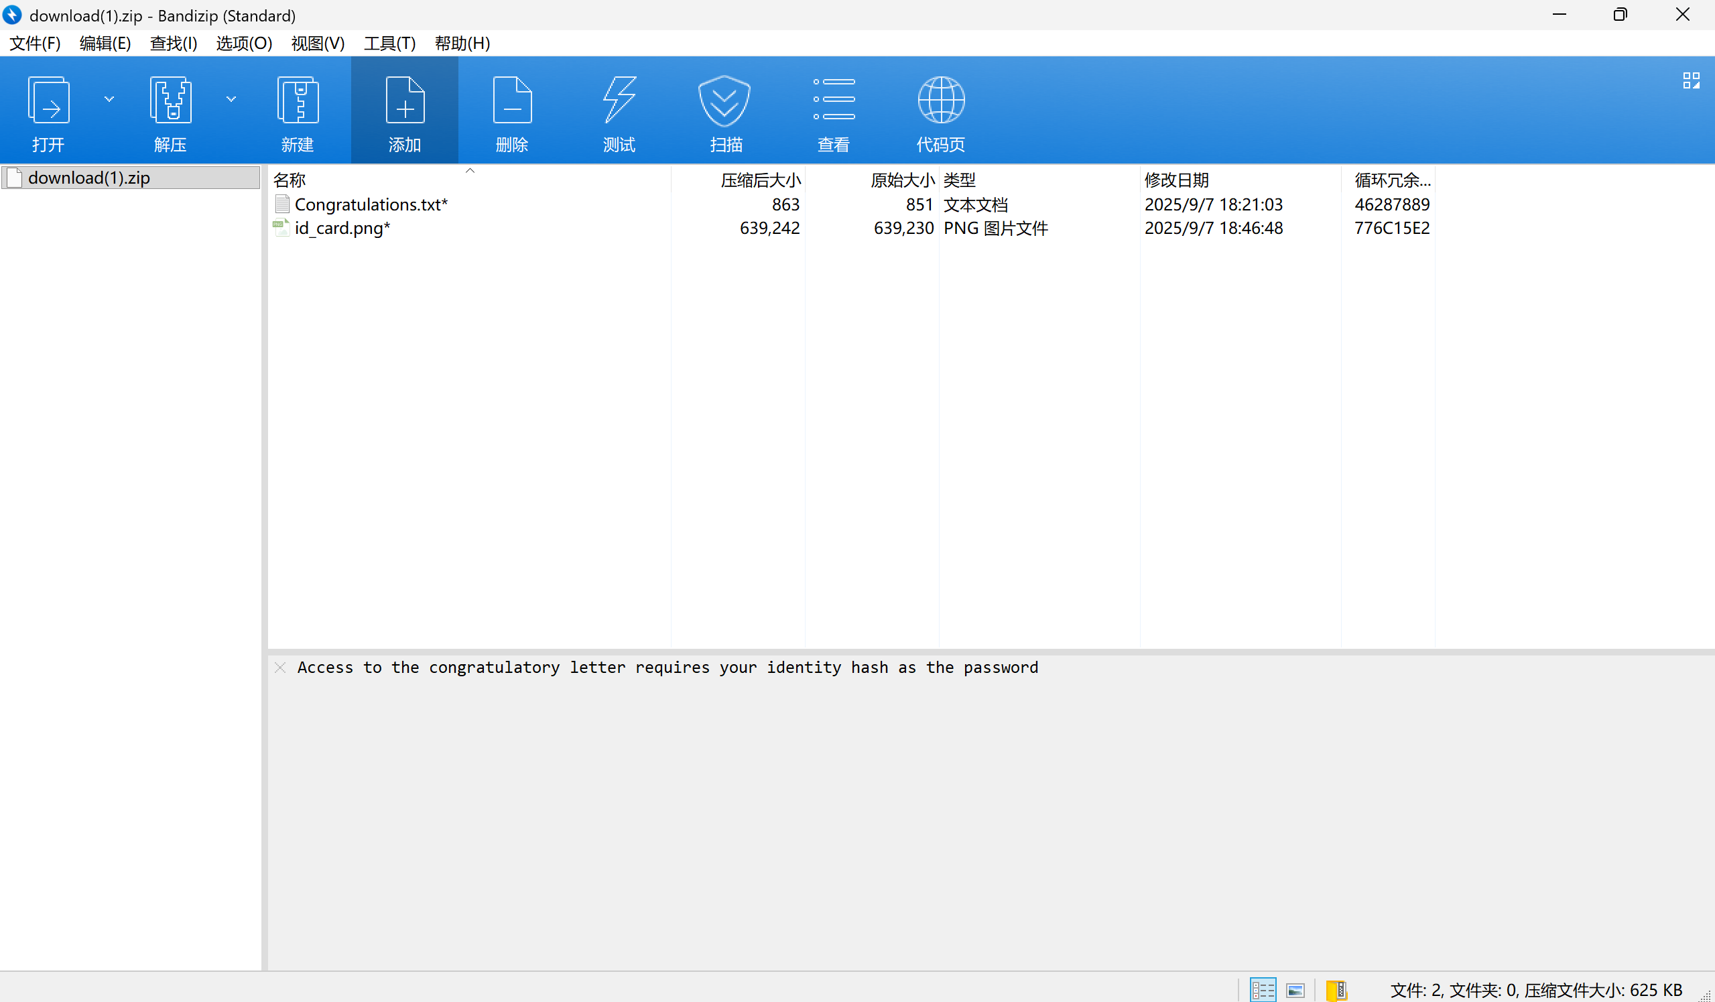Open the 帮助(H) menu
This screenshot has height=1002, width=1715.
pyautogui.click(x=462, y=44)
